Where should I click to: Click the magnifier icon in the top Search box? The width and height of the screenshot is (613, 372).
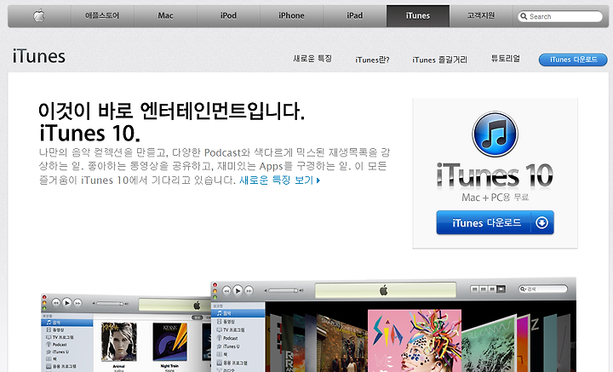pos(524,16)
